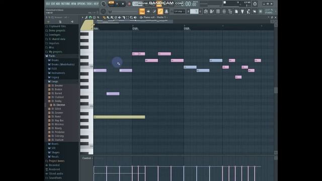The image size is (322, 181).
Task: Open the Control lane selector at bottom
Action: click(88, 158)
